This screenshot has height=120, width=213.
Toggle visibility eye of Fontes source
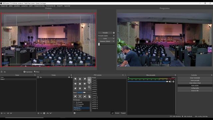pyautogui.click(x=69, y=77)
